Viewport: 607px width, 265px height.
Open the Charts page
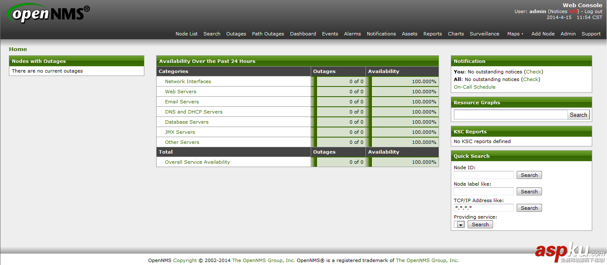pos(456,34)
